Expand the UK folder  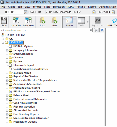(x=3, y=39)
